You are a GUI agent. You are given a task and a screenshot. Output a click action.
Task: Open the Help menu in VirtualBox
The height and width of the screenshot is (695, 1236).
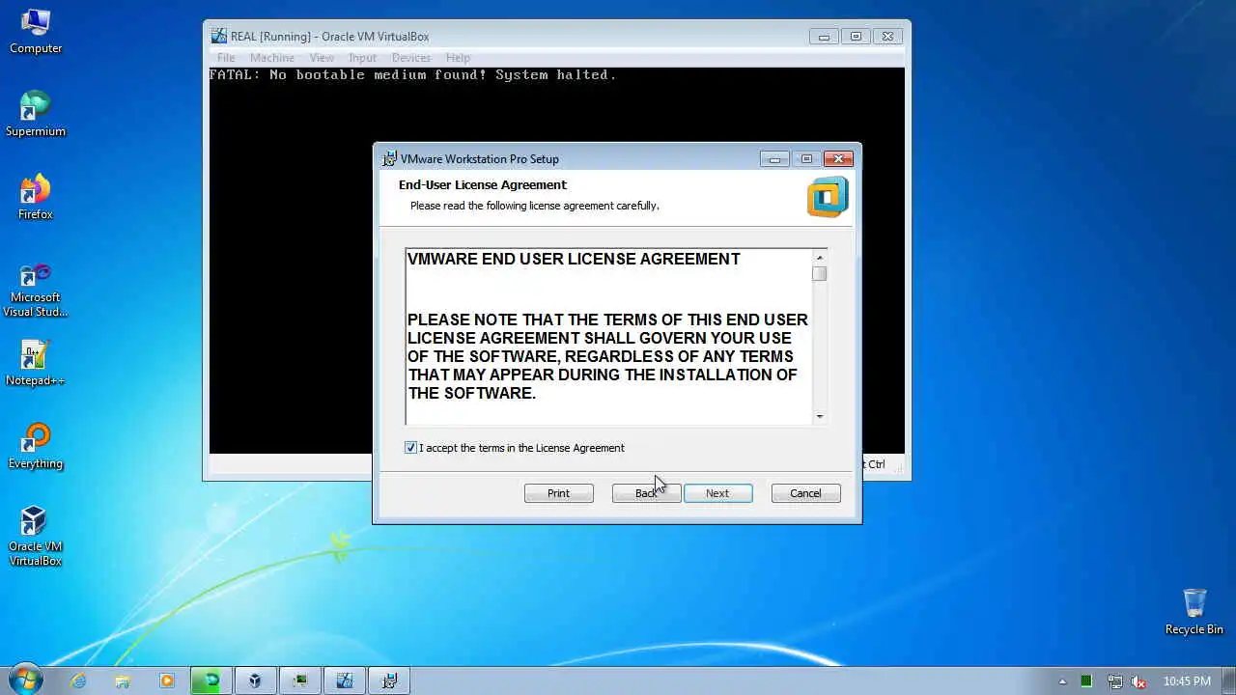pyautogui.click(x=458, y=58)
